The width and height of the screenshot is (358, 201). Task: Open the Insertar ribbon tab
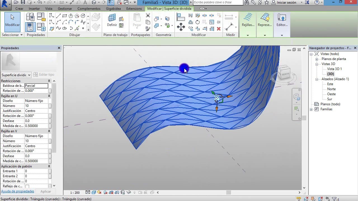[x=34, y=9]
